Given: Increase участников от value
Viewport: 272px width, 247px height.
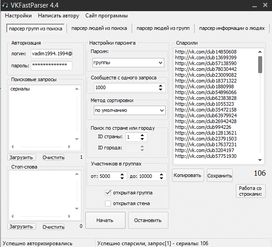Looking at the screenshot, I should coord(122,174).
